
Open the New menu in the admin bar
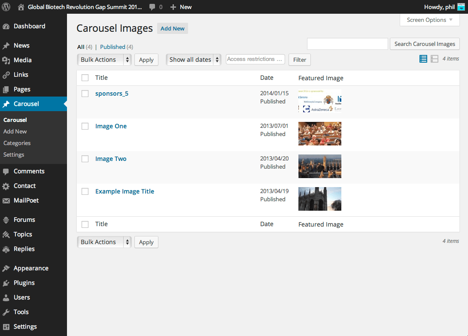181,6
